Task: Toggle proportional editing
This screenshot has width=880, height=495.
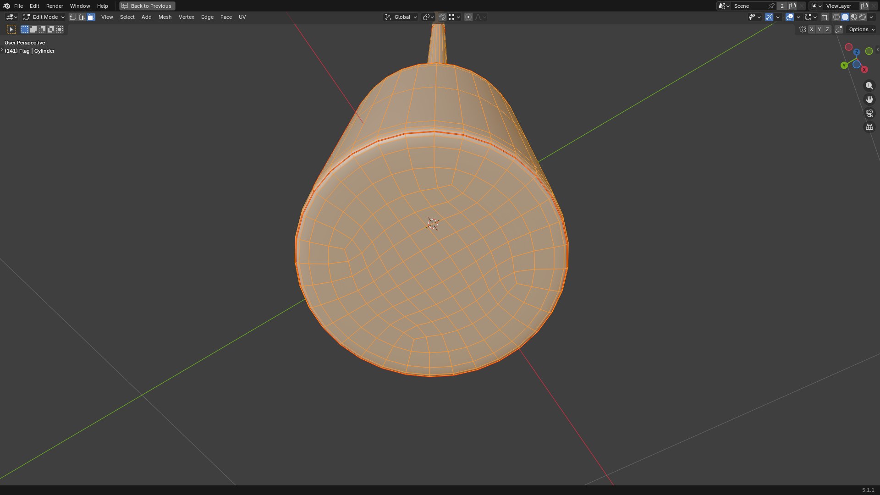Action: 468,17
